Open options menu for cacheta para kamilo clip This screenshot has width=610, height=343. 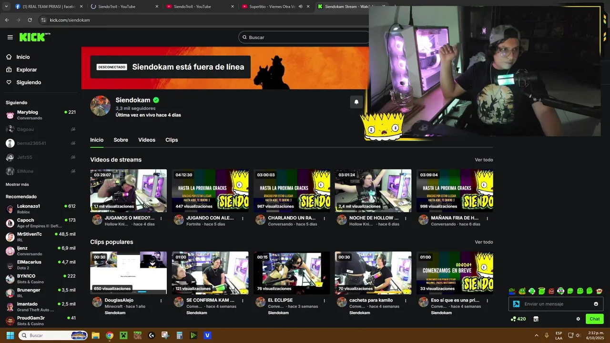pos(406,301)
